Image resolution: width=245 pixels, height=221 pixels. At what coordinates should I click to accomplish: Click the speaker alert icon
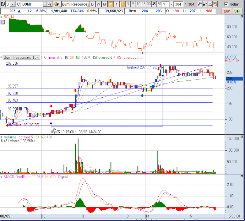[56, 4]
